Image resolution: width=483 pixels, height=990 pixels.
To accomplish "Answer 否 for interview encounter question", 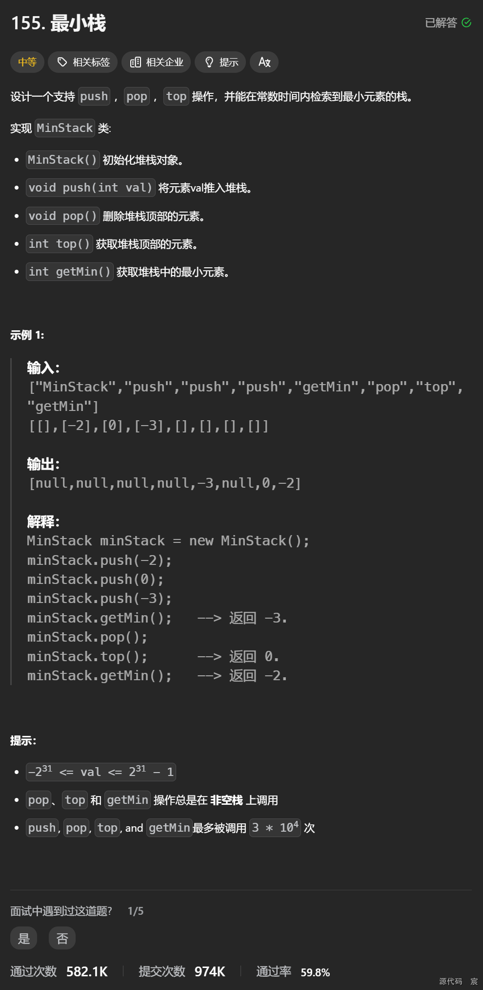I will pyautogui.click(x=62, y=938).
